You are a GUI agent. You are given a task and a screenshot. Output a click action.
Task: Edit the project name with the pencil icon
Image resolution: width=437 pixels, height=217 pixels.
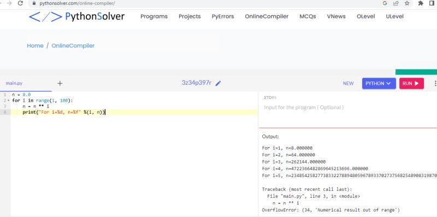[218, 83]
